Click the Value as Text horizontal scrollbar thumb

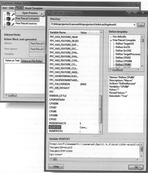tap(12, 95)
